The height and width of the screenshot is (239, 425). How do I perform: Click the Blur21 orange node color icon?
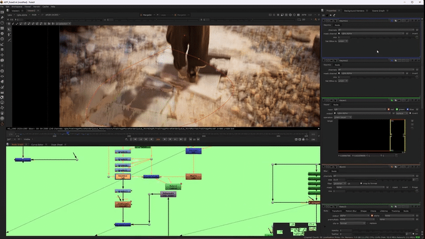click(x=392, y=167)
